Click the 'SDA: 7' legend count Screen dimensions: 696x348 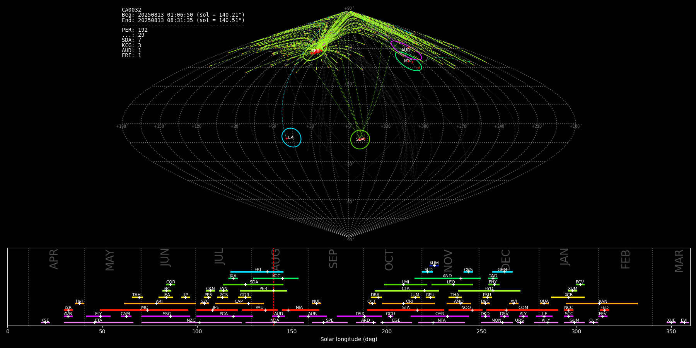[x=131, y=40]
